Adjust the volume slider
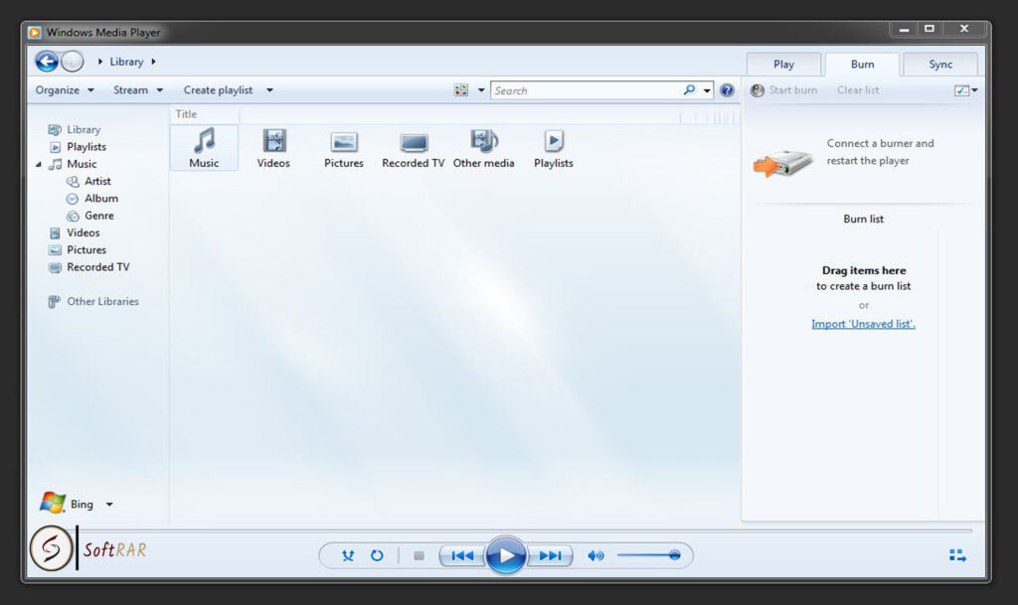Image resolution: width=1018 pixels, height=605 pixels. tap(648, 555)
